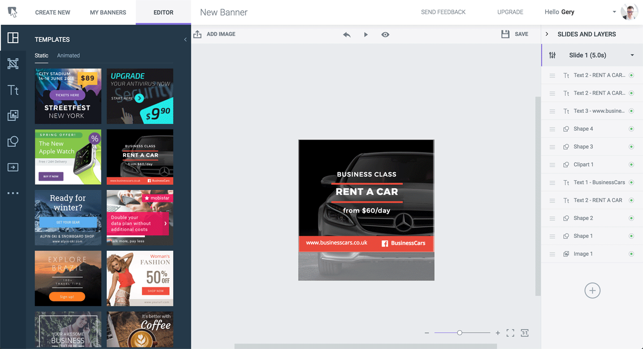This screenshot has width=643, height=349.
Task: Click the drag handle of Shape 4 layer
Action: (552, 129)
